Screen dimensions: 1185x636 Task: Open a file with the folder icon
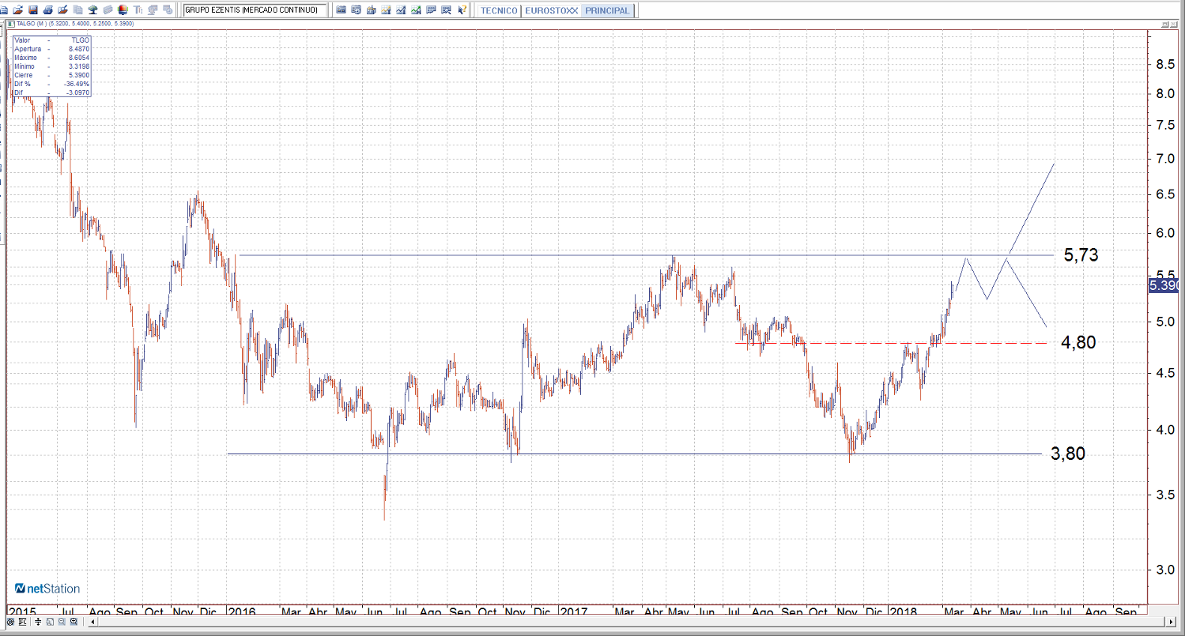click(19, 10)
